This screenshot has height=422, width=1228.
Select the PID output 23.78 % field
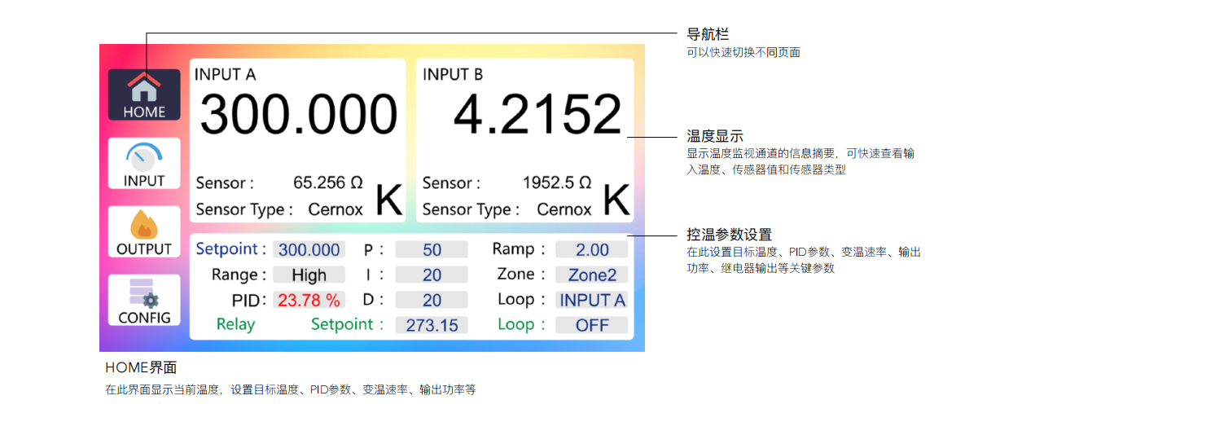(309, 300)
